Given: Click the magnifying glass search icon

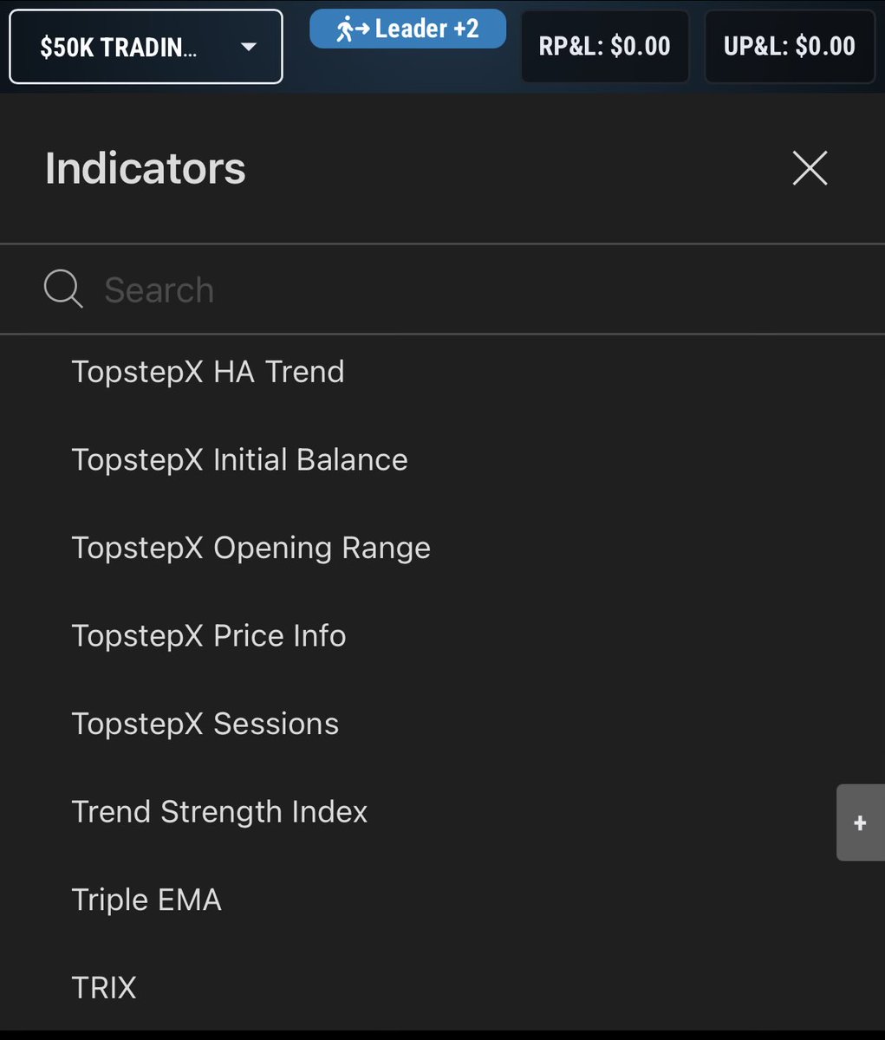Looking at the screenshot, I should [63, 289].
